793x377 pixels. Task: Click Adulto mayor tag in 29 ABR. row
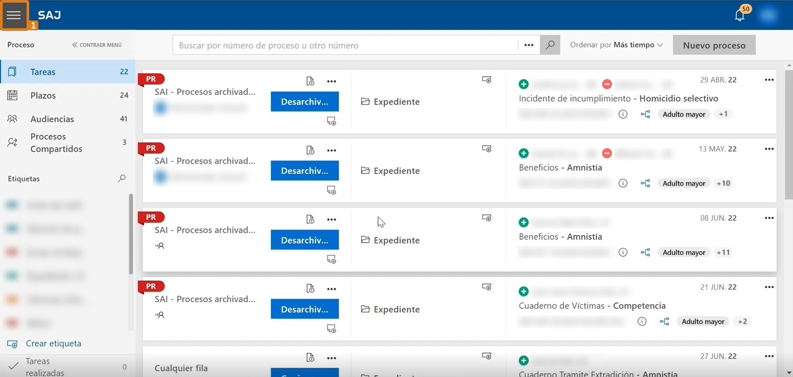(684, 114)
